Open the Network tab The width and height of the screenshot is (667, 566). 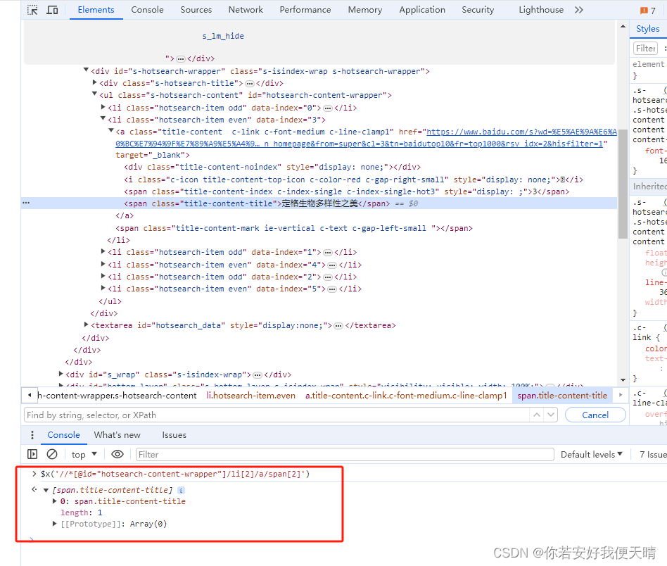pyautogui.click(x=246, y=10)
